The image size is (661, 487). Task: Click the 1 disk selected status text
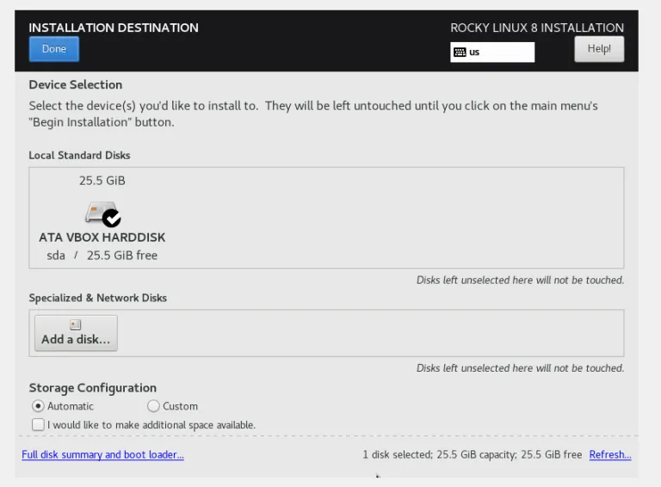tap(473, 454)
